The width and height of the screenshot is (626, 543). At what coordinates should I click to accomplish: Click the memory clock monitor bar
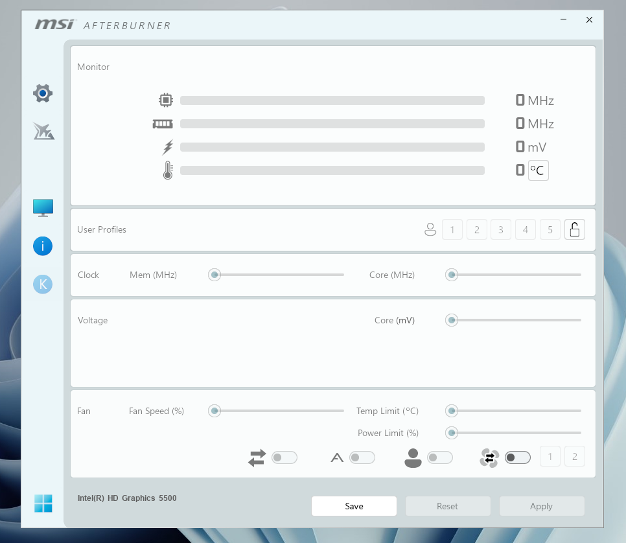pyautogui.click(x=332, y=124)
